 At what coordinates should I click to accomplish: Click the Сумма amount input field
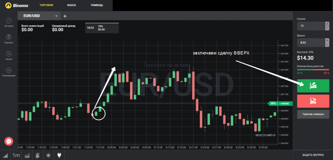pyautogui.click(x=311, y=26)
